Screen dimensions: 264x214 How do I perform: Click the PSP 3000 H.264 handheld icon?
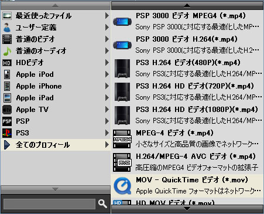[122, 45]
